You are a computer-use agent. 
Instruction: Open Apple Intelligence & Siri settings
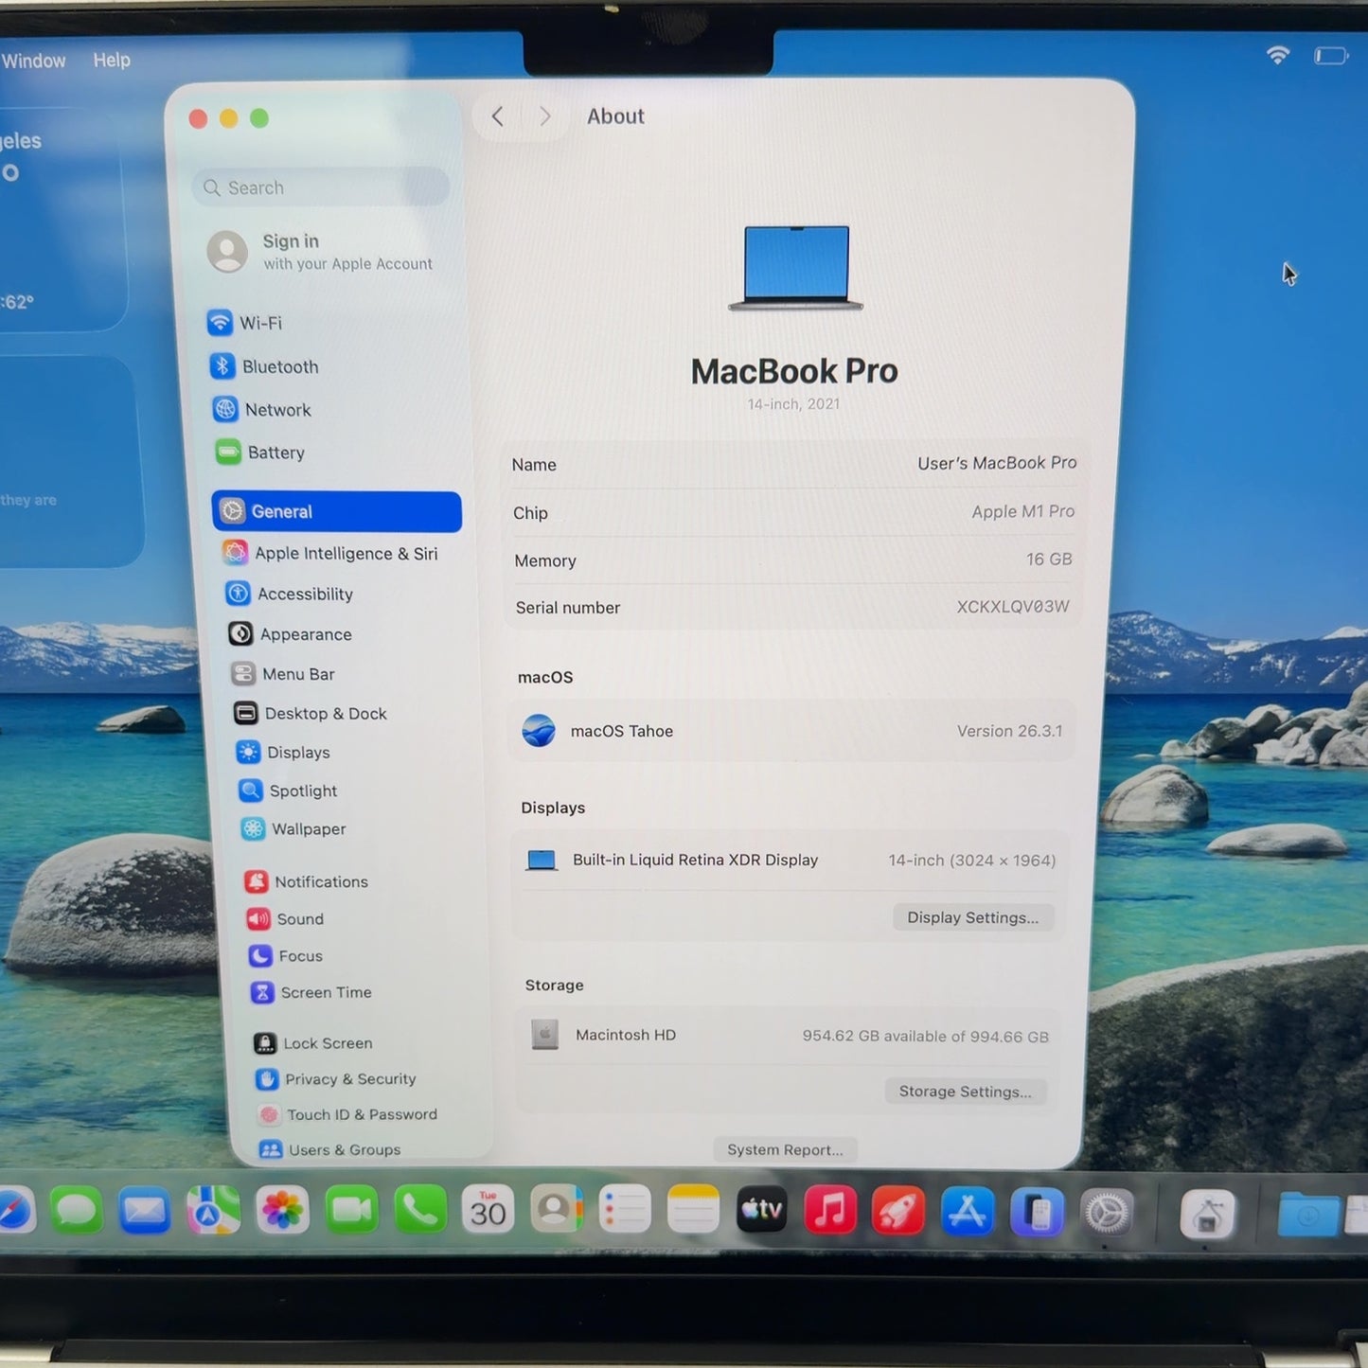click(x=329, y=553)
